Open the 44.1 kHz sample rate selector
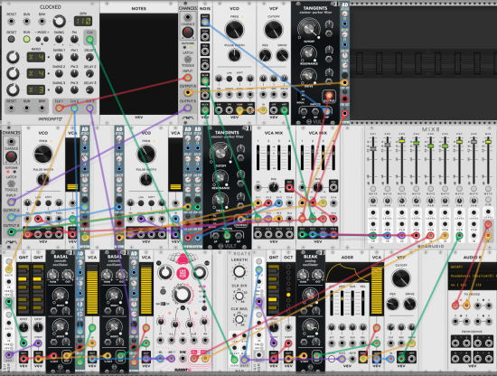Image resolution: width=497 pixels, height=376 pixels. point(458,285)
